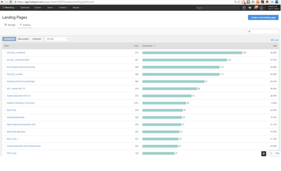
Task: Open the Marketing dropdown menu
Action: pyautogui.click(x=11, y=8)
